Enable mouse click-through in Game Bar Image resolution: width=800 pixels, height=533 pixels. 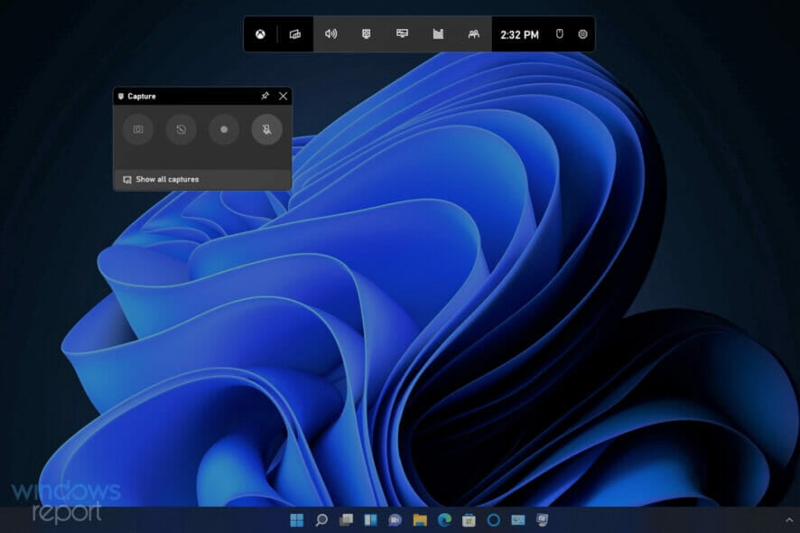559,34
